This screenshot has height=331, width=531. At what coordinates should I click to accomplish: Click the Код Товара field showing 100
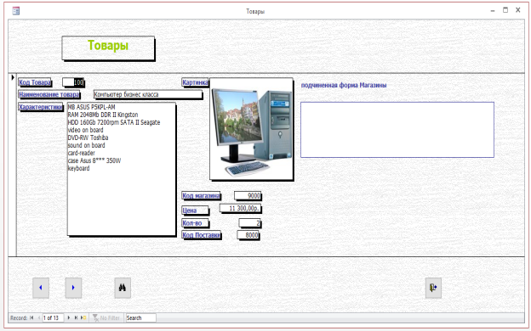tap(73, 82)
